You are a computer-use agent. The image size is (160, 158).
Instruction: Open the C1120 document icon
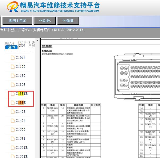pyautogui.click(x=13, y=67)
